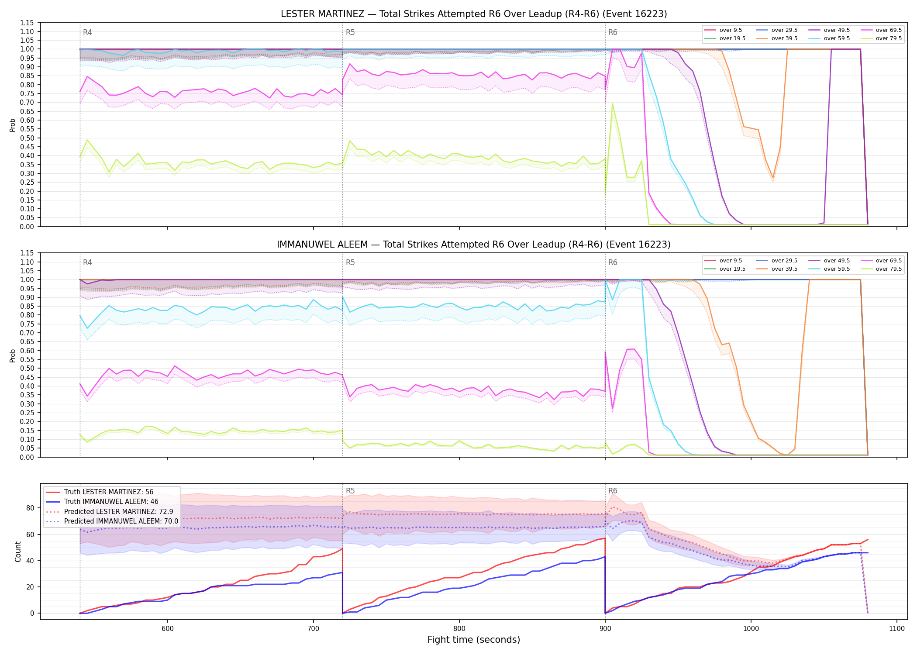Click the 0.00 tick on Aleem Prob axis
This screenshot has width=917, height=655.
click(27, 457)
